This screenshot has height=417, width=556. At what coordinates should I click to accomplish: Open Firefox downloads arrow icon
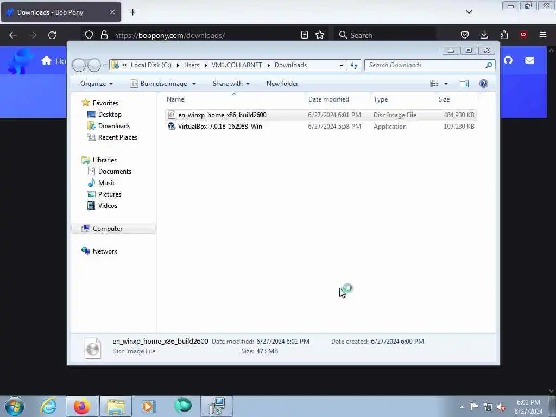click(484, 35)
